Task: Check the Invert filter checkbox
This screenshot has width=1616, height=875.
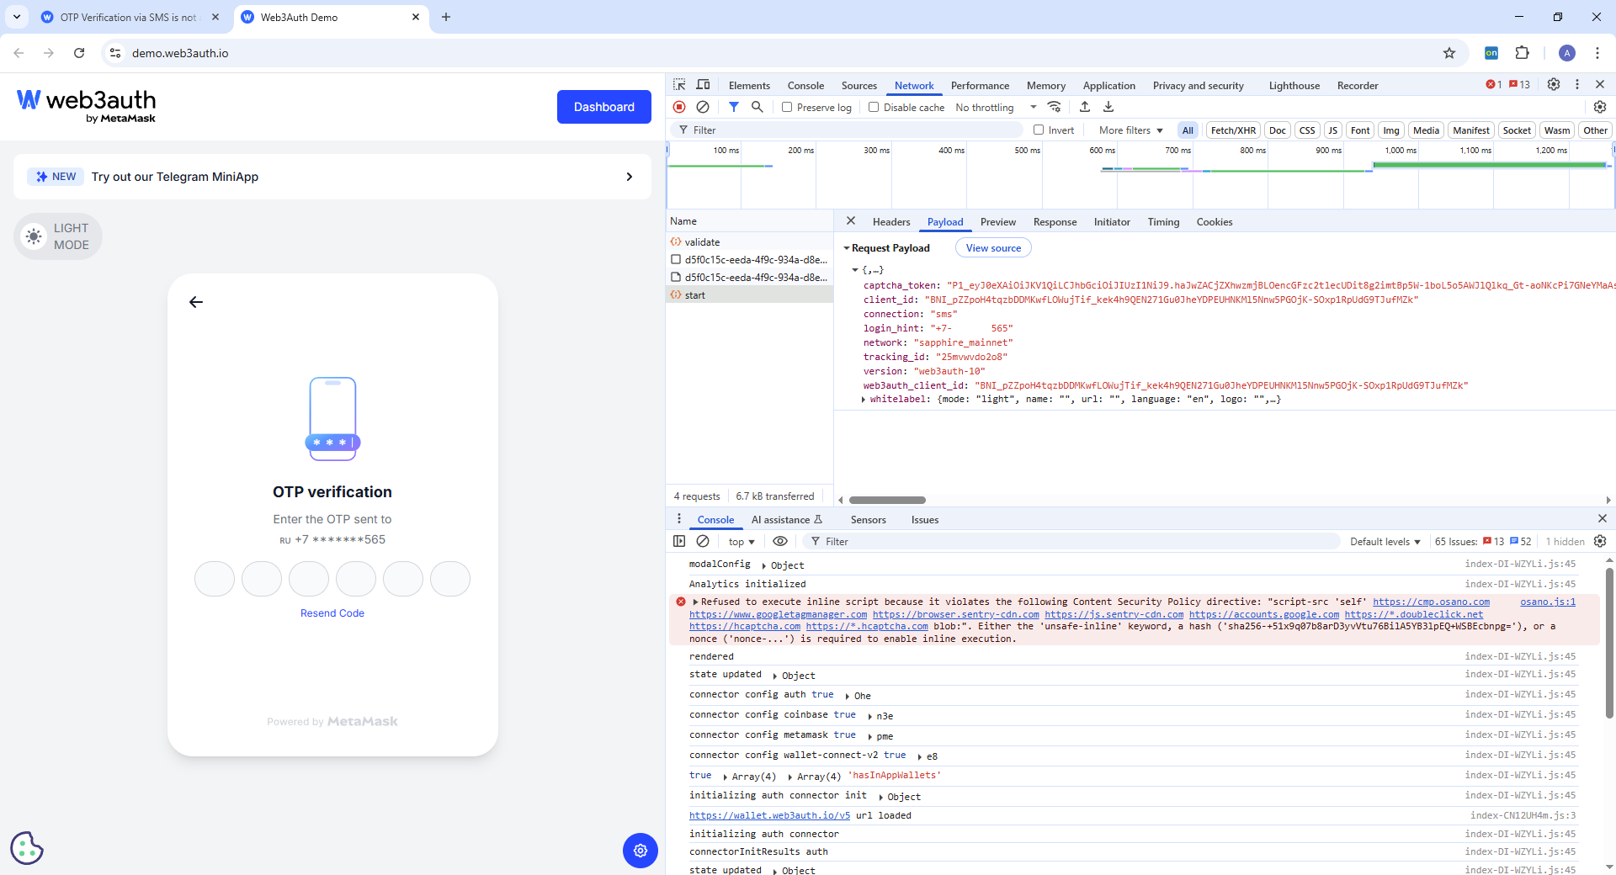Action: click(x=1039, y=130)
